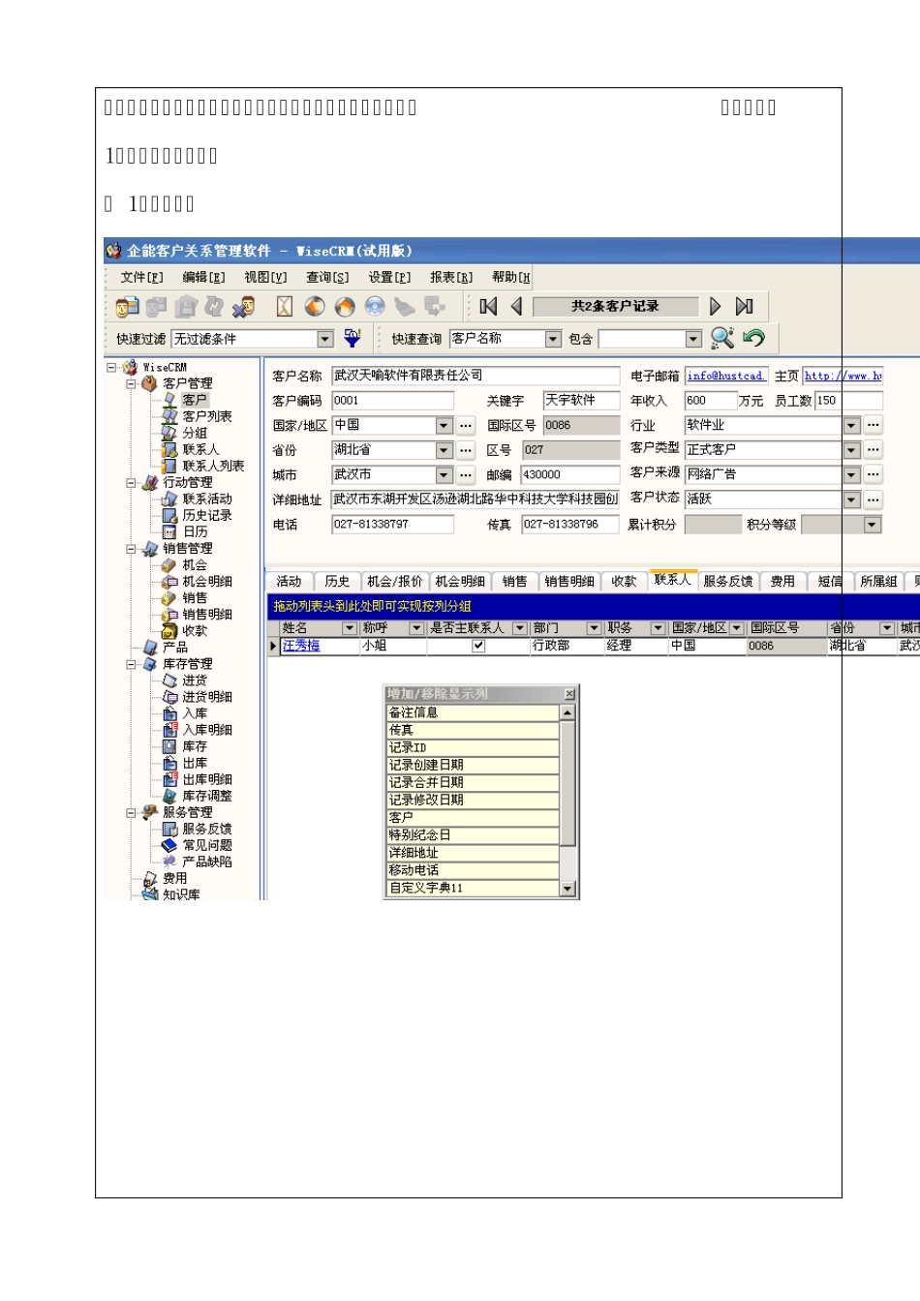
Task: Open the 报表 menu
Action: [x=450, y=278]
